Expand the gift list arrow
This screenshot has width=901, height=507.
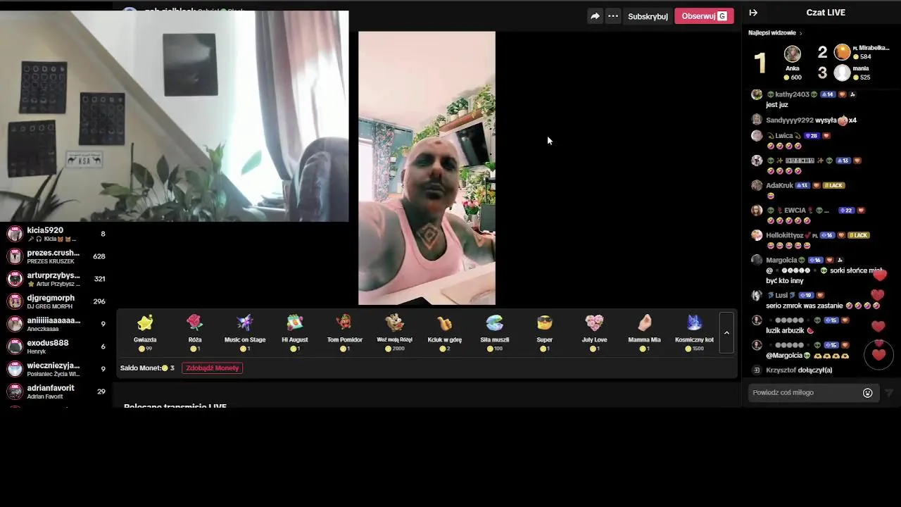pyautogui.click(x=726, y=333)
